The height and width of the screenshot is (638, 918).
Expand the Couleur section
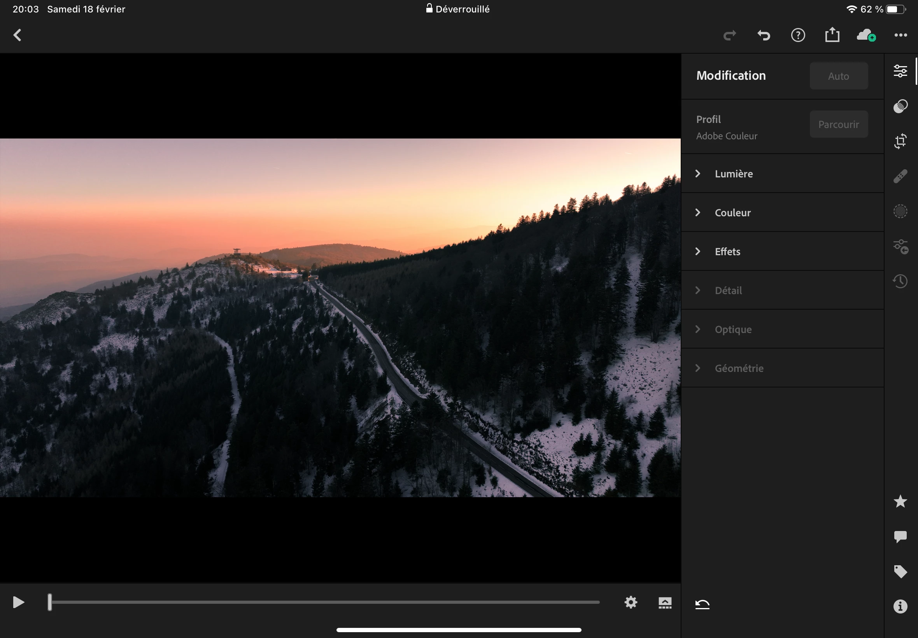coord(732,213)
